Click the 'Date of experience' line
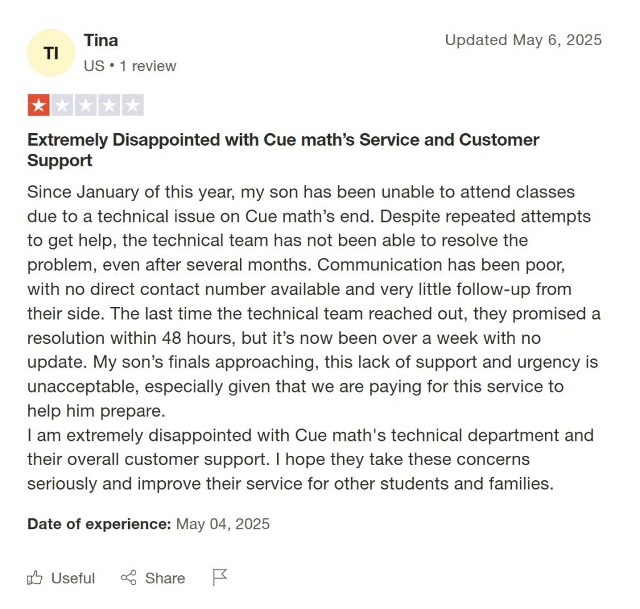Screen dimensions: 640x609 pos(148,524)
